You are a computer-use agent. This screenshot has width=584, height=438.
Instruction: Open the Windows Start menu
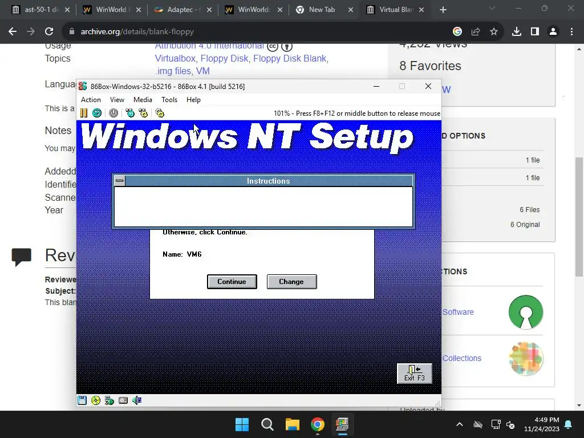pos(242,424)
